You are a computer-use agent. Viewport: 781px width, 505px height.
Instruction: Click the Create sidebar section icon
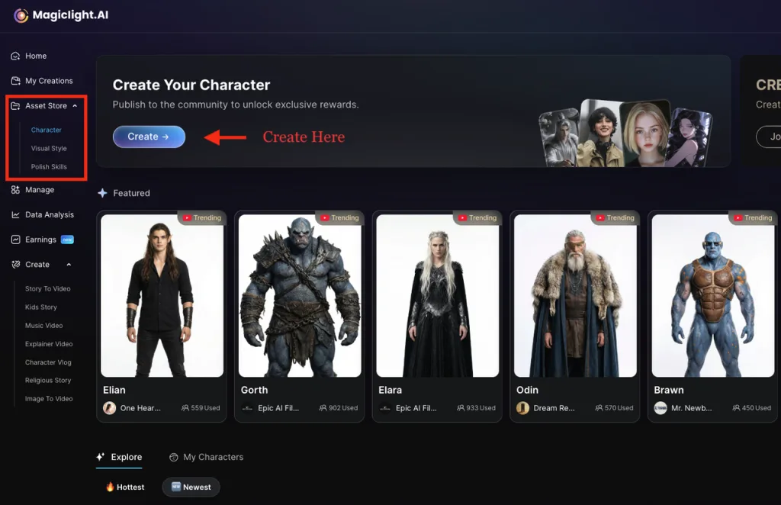(x=15, y=265)
